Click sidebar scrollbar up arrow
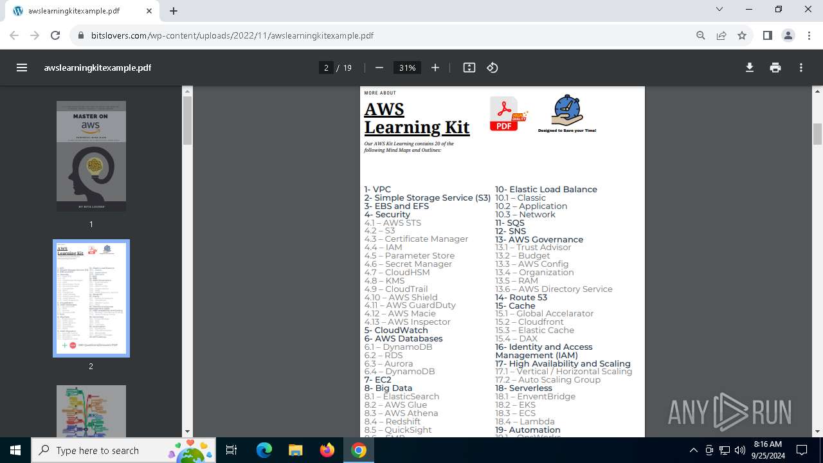 187,91
